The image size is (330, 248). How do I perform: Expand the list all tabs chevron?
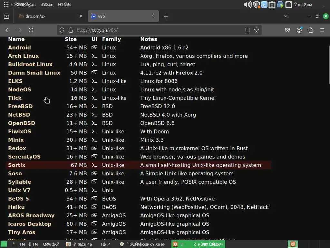[286, 16]
